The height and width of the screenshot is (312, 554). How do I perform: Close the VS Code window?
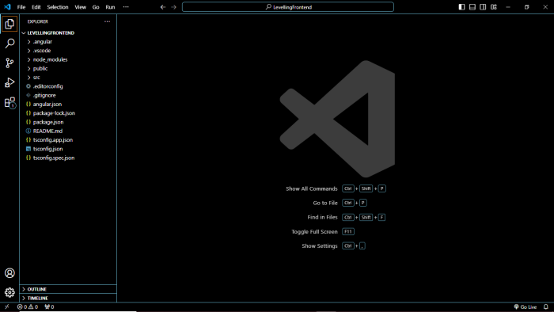pos(545,7)
